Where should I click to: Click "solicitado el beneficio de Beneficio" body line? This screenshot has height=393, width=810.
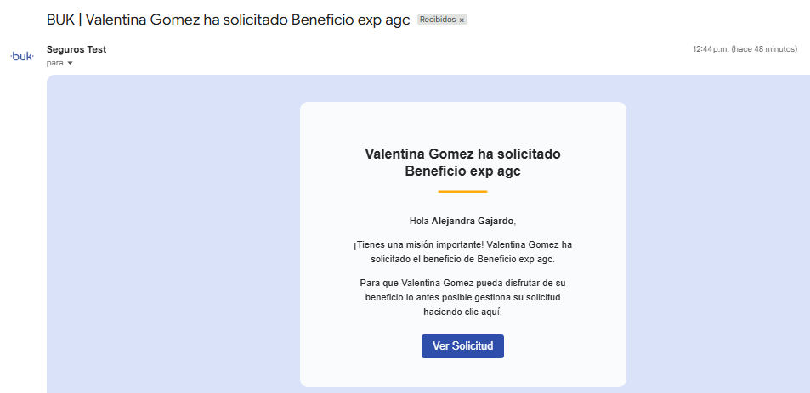(462, 259)
